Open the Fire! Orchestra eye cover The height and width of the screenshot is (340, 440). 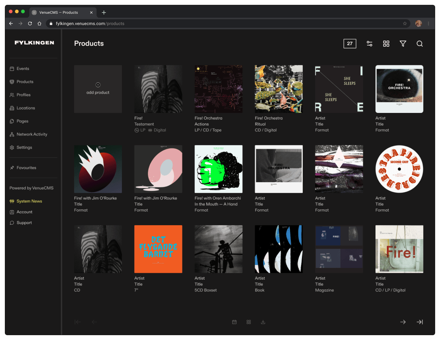399,89
